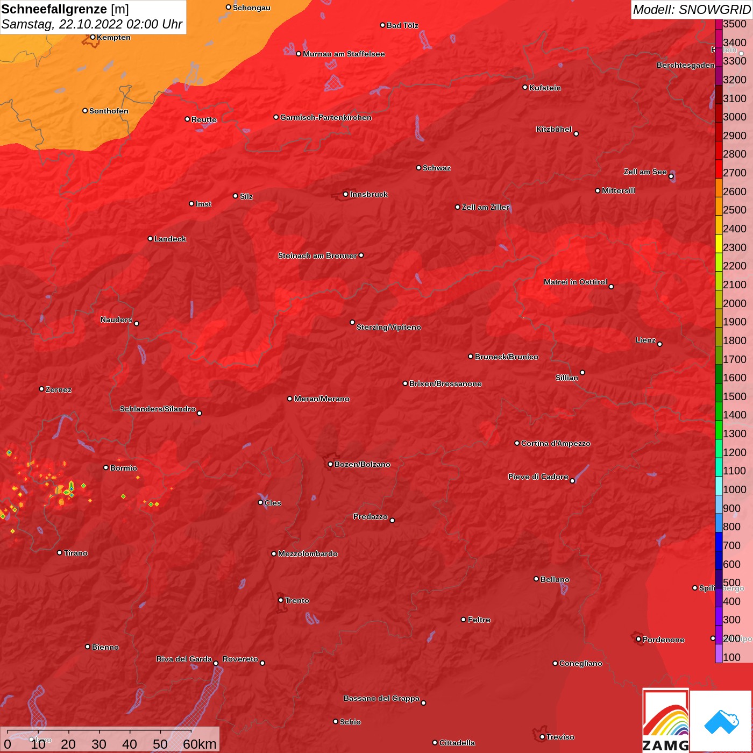The width and height of the screenshot is (753, 753).
Task: Click the 1500 green legend swatch
Action: tap(719, 392)
